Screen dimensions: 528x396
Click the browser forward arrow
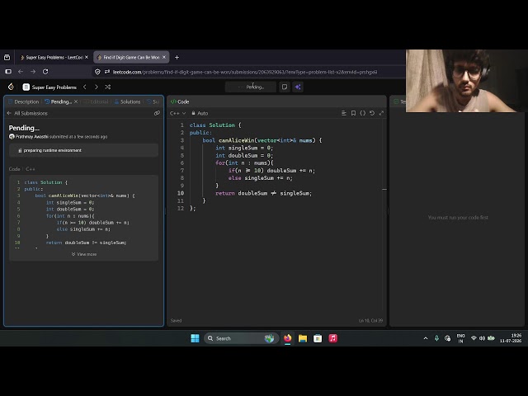33,72
